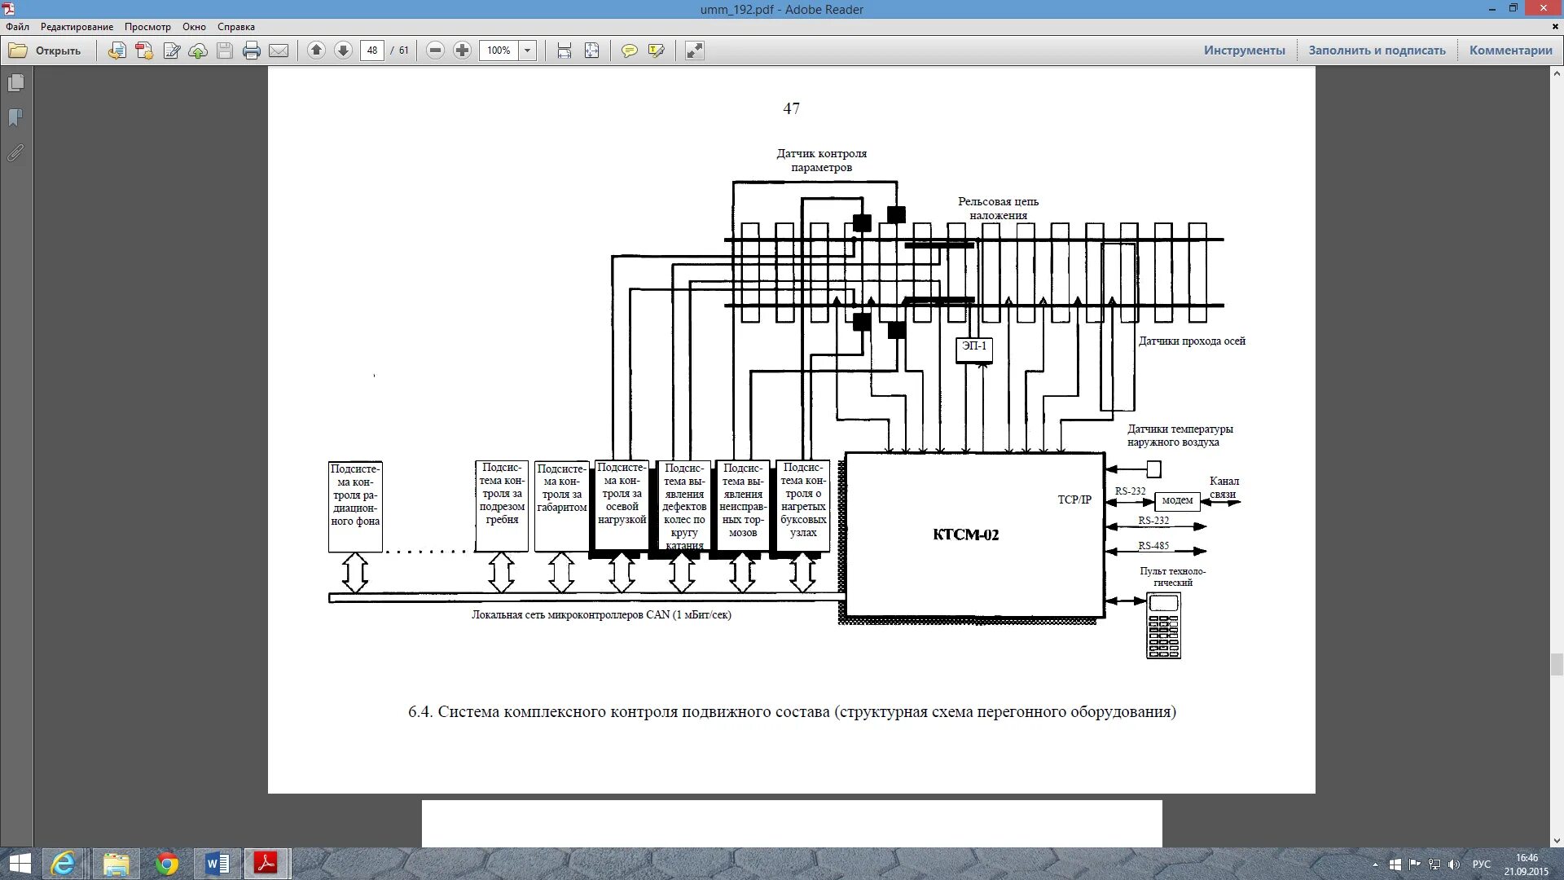Zoom out with minus button

point(436,51)
